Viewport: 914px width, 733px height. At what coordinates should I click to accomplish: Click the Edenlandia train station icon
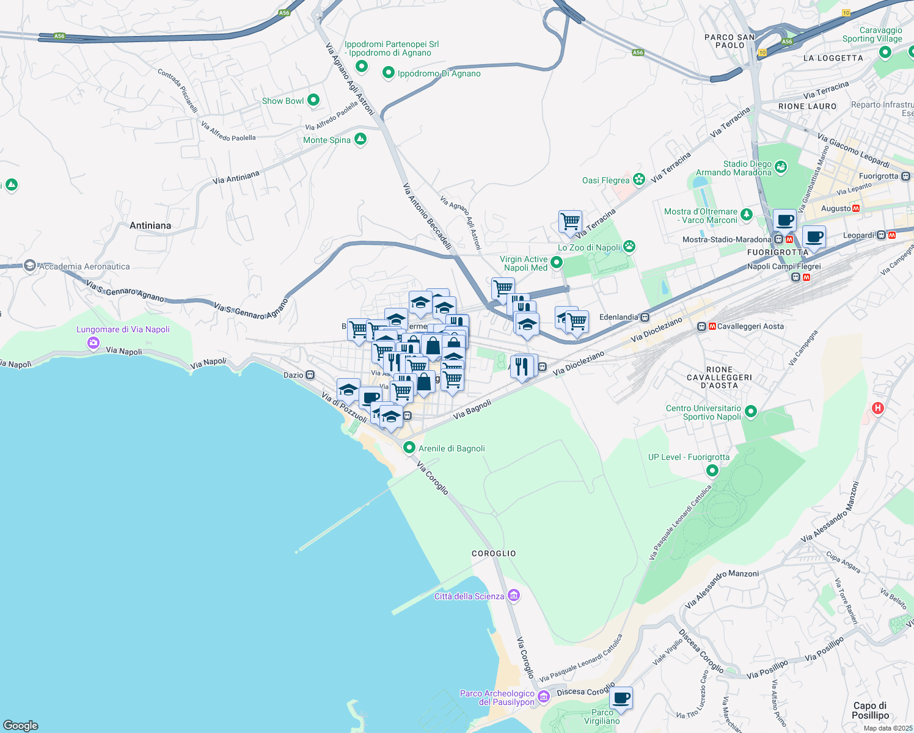[644, 317]
